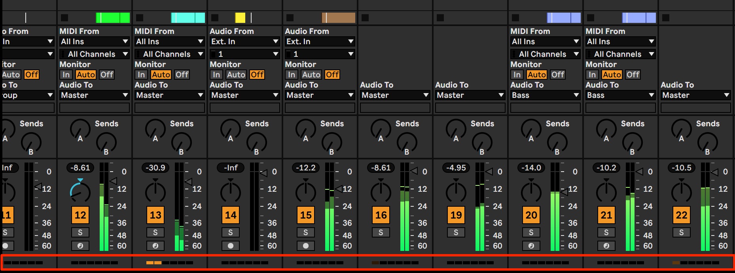This screenshot has height=273, width=735.
Task: Solo track 22
Action: [x=682, y=232]
